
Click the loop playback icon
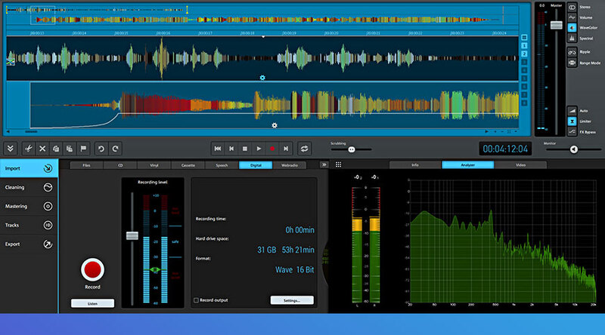[x=304, y=149]
